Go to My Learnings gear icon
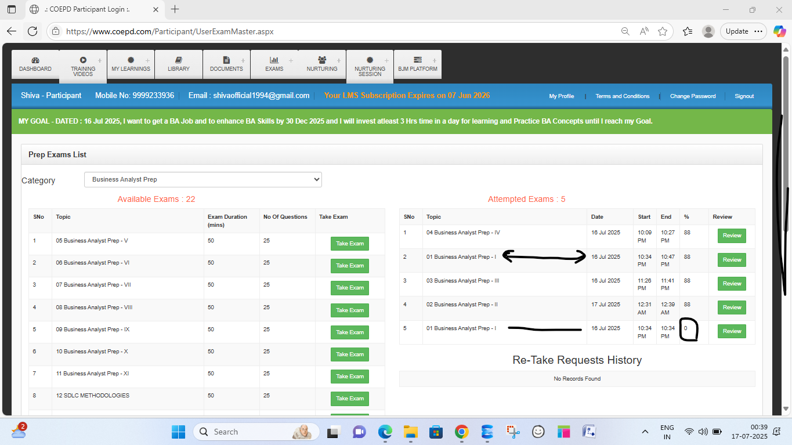The height and width of the screenshot is (445, 792). tap(131, 60)
